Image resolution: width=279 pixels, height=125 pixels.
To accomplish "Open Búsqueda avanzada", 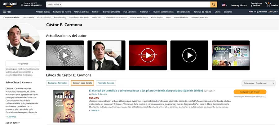I will pos(199,17).
